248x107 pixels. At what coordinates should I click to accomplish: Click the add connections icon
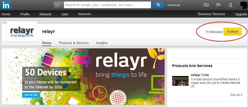(230, 5)
